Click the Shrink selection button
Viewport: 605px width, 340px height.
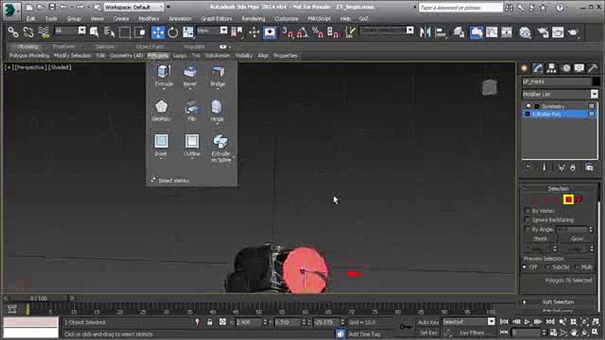coord(540,239)
